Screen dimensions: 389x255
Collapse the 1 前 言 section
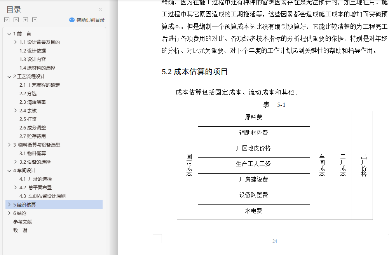click(x=9, y=34)
